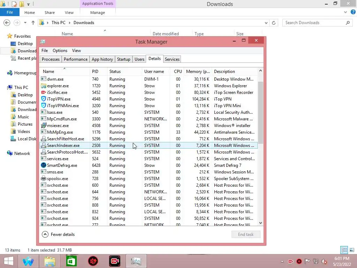Image resolution: width=357 pixels, height=268 pixels.
Task: Click the msiexec.exe installer icon
Action: pyautogui.click(x=43, y=125)
